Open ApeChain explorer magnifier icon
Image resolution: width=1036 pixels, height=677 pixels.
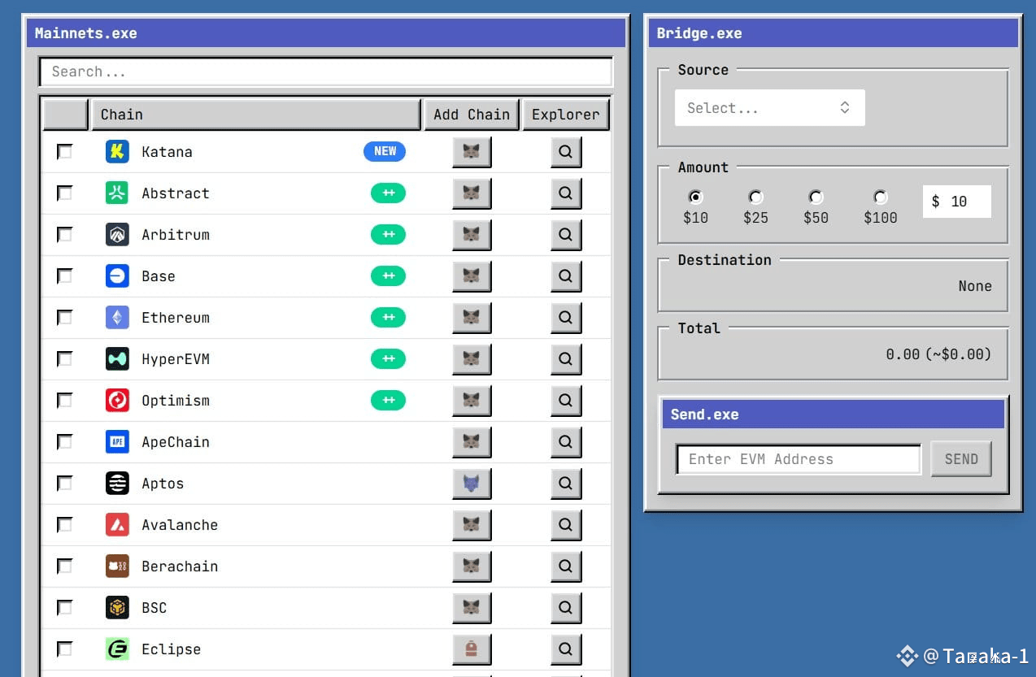pyautogui.click(x=566, y=442)
